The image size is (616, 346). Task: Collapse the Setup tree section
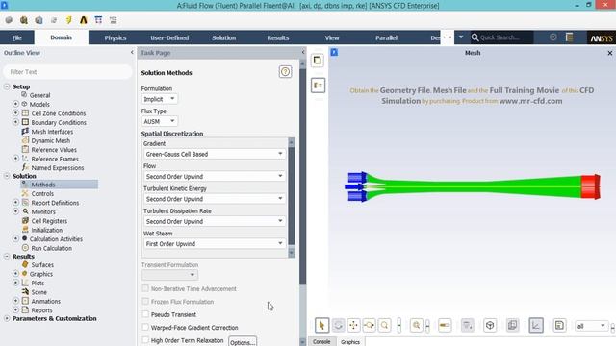(x=7, y=86)
